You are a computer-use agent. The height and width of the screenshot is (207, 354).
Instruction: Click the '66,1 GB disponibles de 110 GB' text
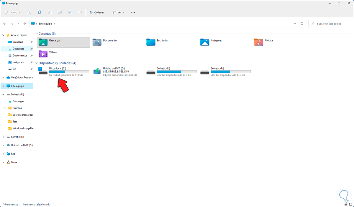[66, 75]
